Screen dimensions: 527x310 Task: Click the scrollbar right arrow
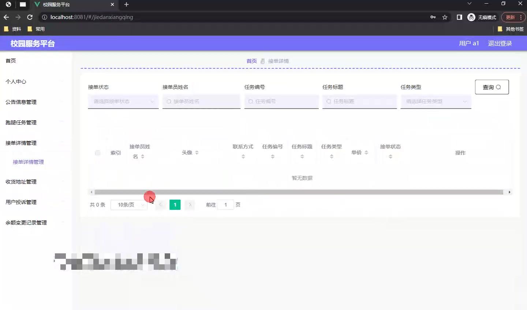click(509, 192)
